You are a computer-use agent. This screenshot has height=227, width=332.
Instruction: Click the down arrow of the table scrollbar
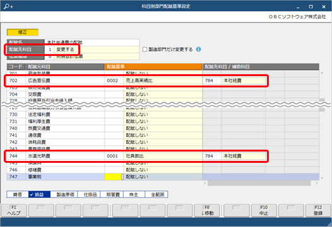point(322,178)
